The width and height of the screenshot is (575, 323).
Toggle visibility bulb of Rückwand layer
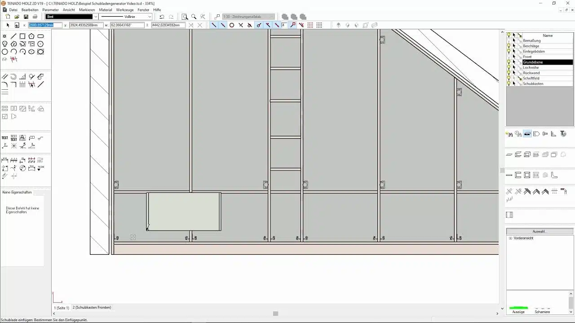tap(509, 73)
